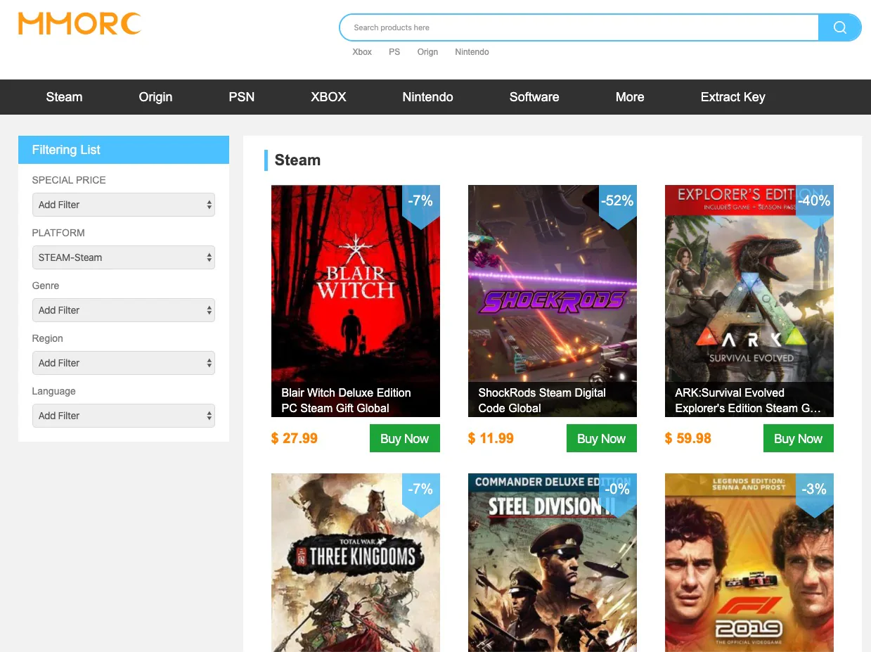Click the Blair Witch Deluxe Edition title text
Viewport: 871px width, 652px height.
[346, 400]
